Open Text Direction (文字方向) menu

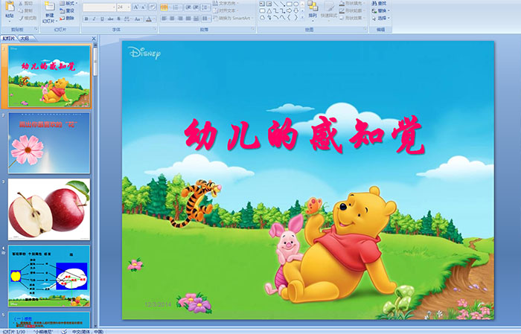(226, 3)
